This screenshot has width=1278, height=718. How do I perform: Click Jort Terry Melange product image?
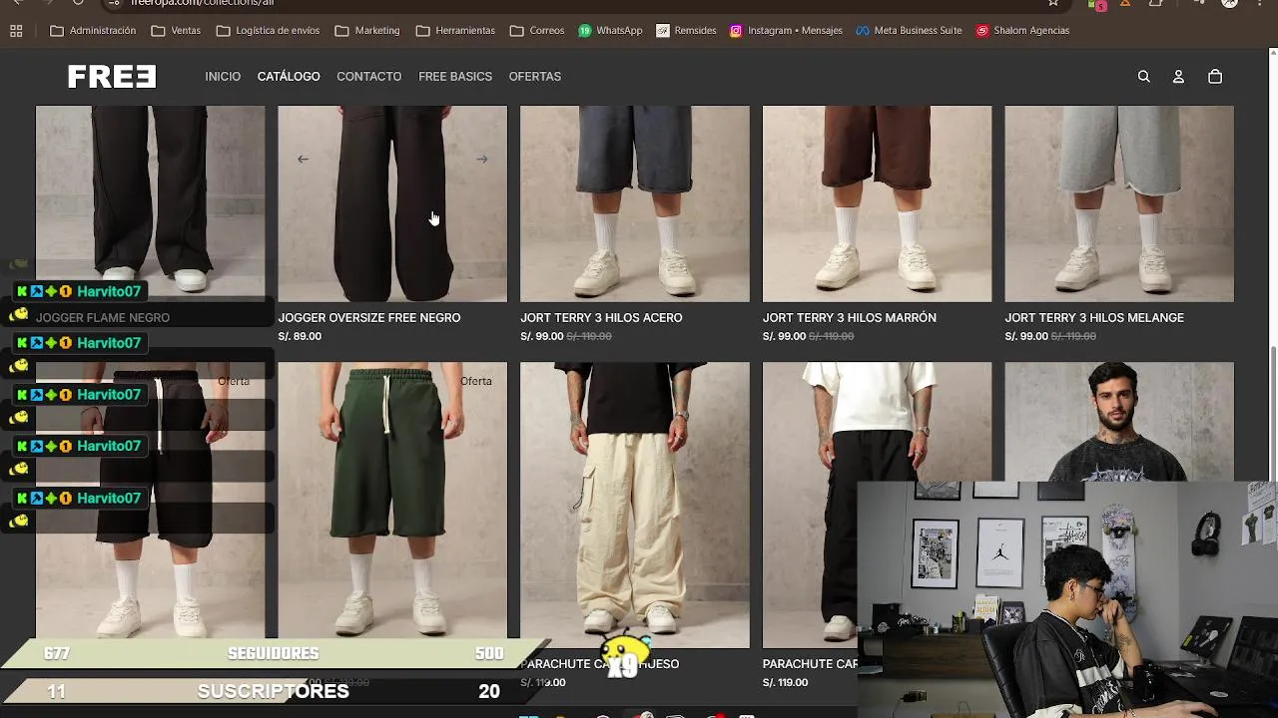1119,203
